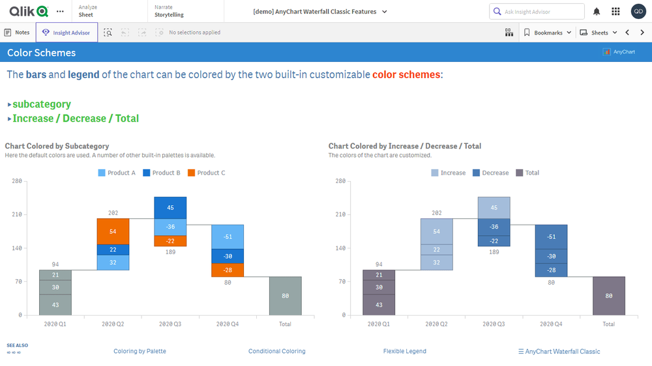Activate the smart search selection tool
The width and height of the screenshot is (652, 366).
(x=108, y=33)
